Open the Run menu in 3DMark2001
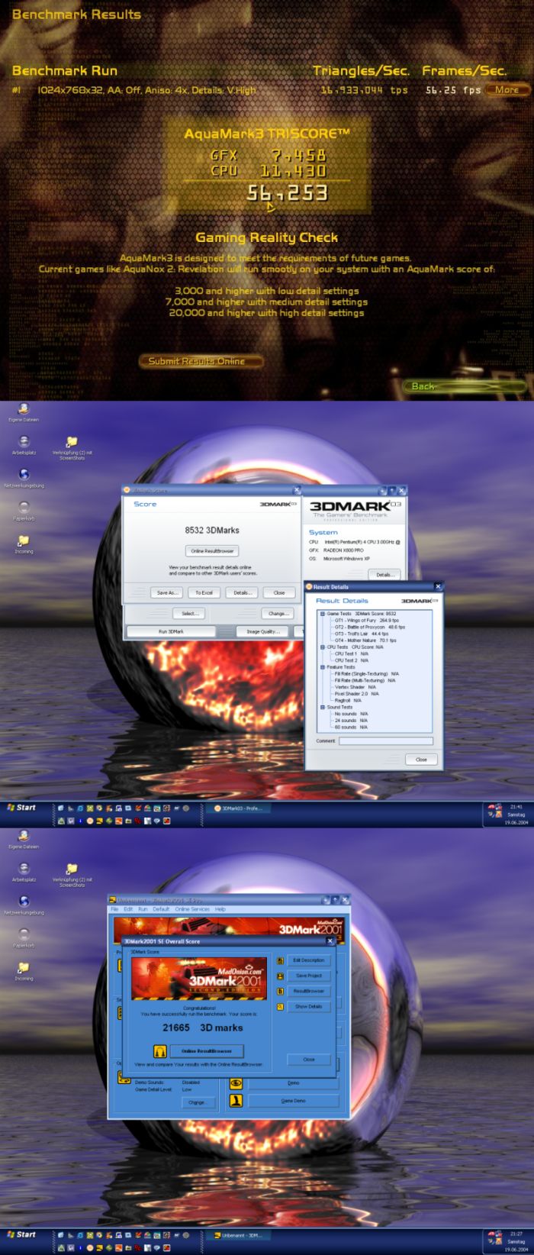Screen dimensions: 534x1255 click(x=143, y=909)
